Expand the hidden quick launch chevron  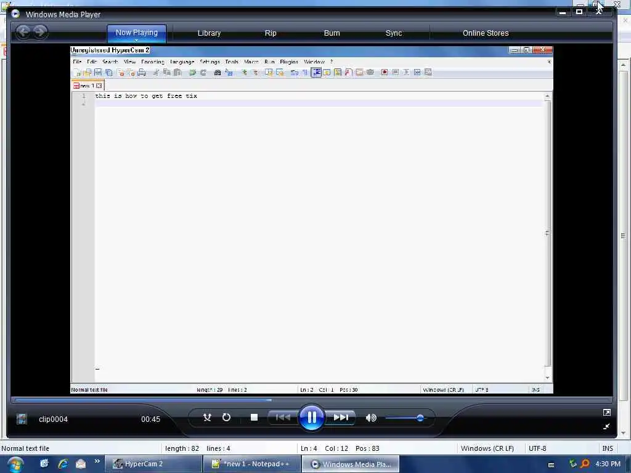coord(97,461)
